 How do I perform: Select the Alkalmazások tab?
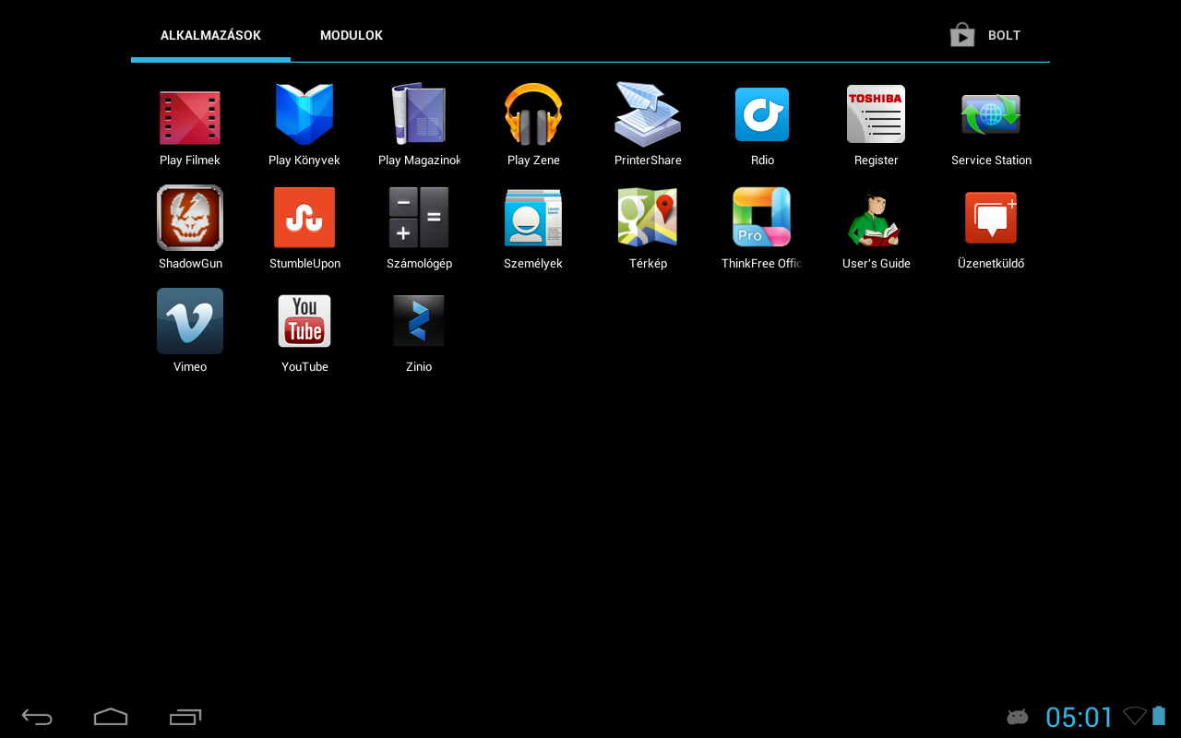210,35
